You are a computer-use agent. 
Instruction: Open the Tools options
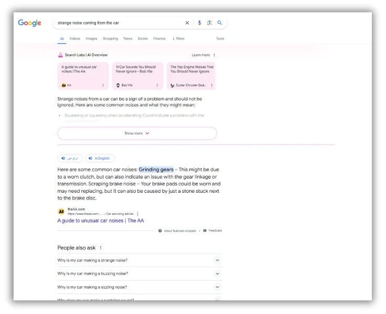coord(220,38)
